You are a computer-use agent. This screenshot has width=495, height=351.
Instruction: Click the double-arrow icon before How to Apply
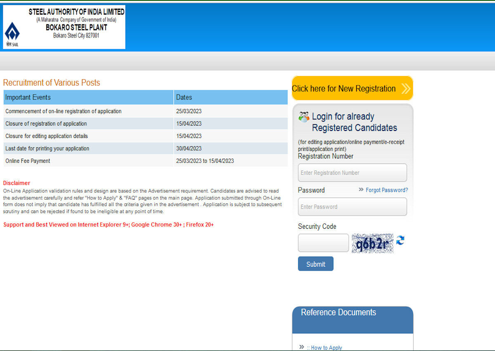301,347
